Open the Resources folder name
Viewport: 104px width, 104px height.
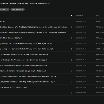coord(2,22)
